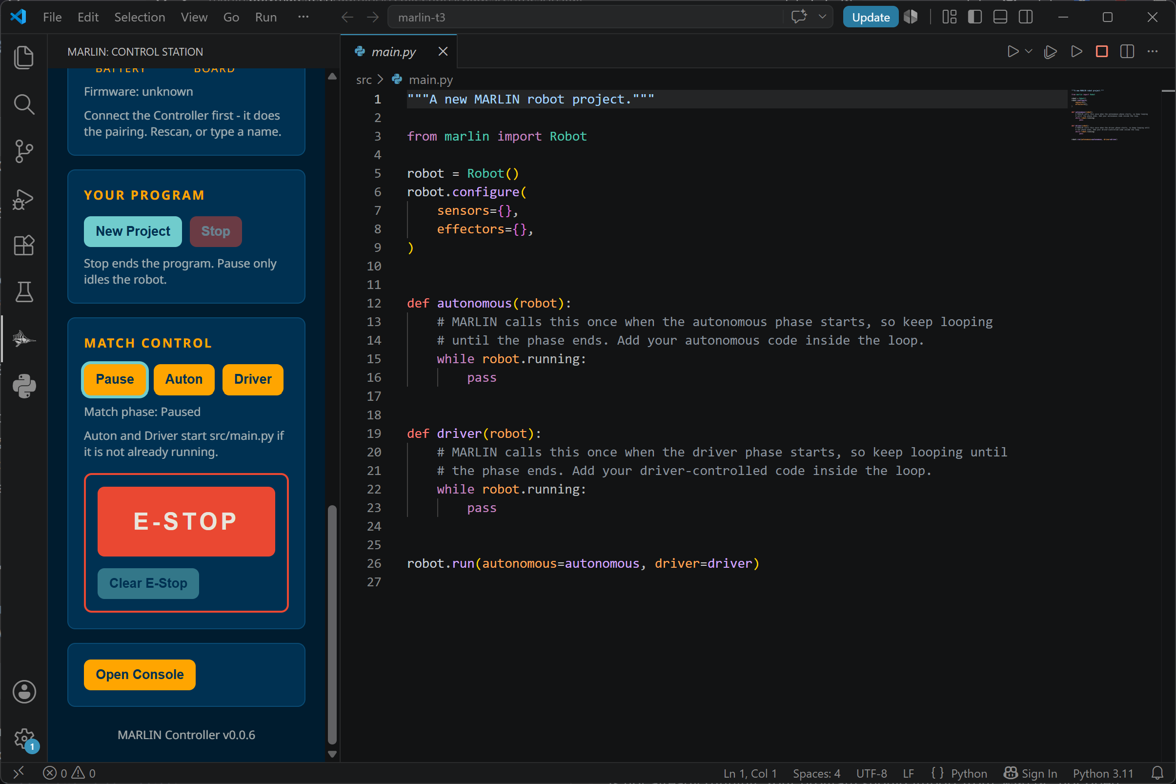The height and width of the screenshot is (784, 1176).
Task: Set match phase to Pause
Action: coord(115,379)
